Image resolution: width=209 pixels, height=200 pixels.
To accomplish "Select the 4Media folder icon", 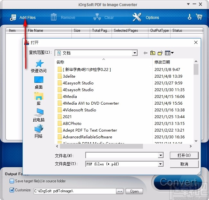I will [x=60, y=96].
